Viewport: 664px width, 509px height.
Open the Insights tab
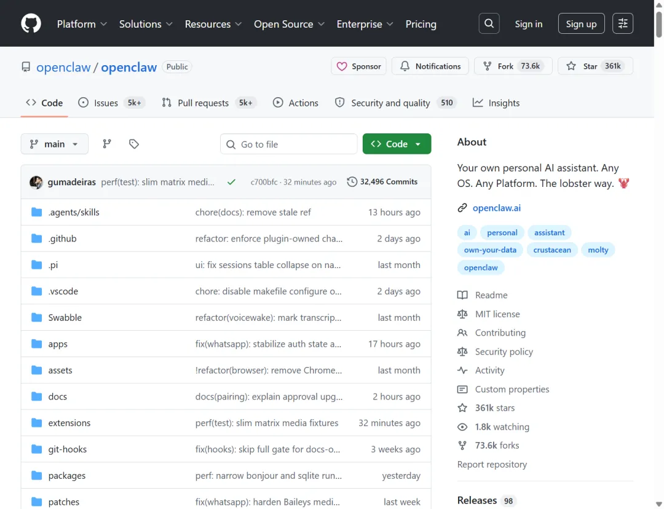[496, 103]
